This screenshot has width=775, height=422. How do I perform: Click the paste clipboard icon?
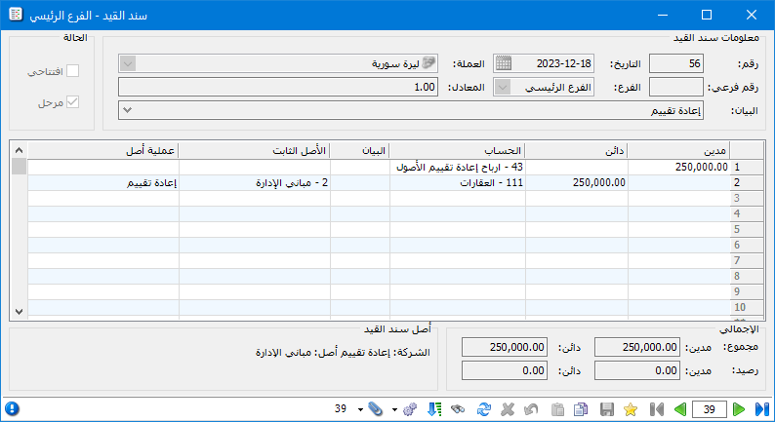pos(557,409)
